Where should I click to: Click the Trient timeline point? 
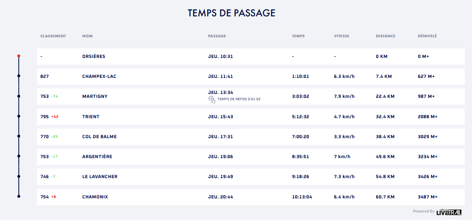(x=19, y=116)
